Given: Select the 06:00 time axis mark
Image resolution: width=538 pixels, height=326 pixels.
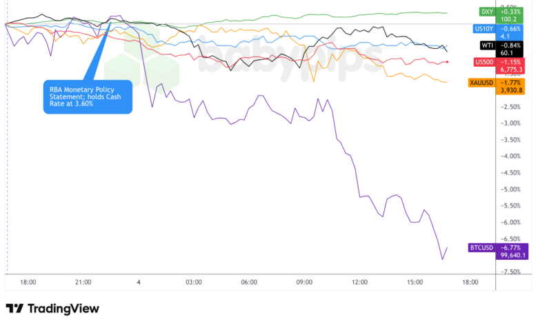Looking at the screenshot, I should coord(249,282).
